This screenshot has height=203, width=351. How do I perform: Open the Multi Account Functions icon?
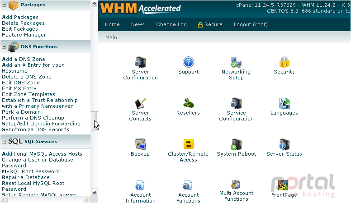237,184
